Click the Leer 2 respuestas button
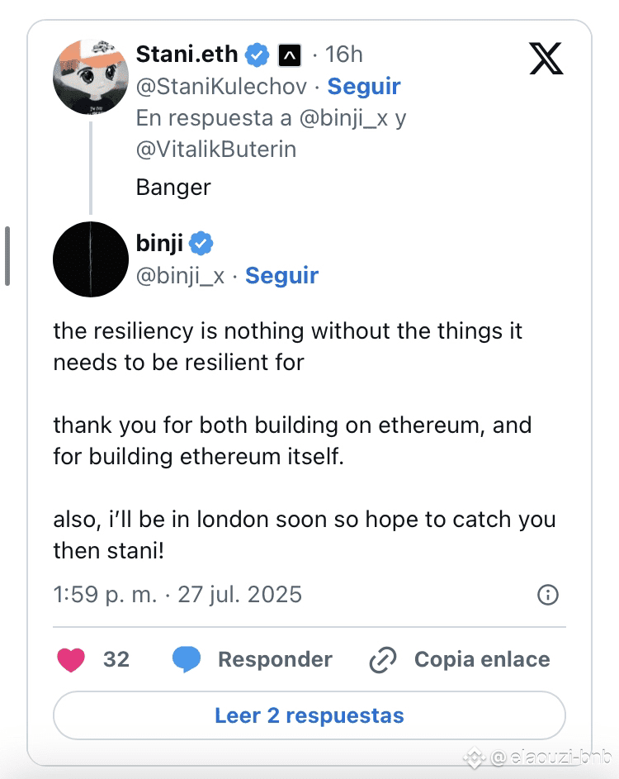 (x=309, y=715)
